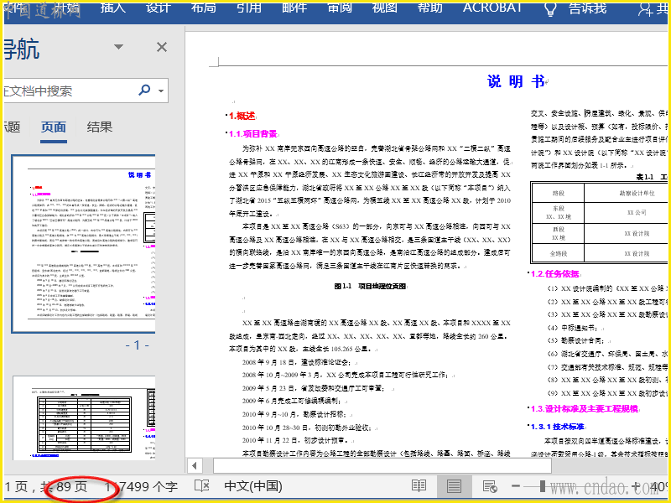Image resolution: width=671 pixels, height=503 pixels.
Task: Open the ACROBAT ribbon tab
Action: pos(492,8)
